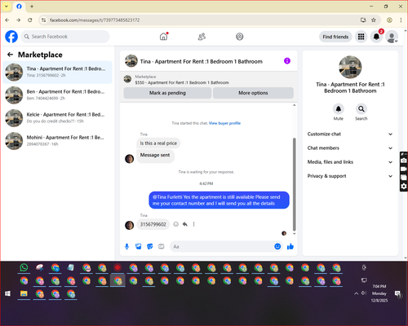Viewport: 408px width, 326px height.
Task: Reply to Tina's 3156799602 message
Action: (x=185, y=224)
